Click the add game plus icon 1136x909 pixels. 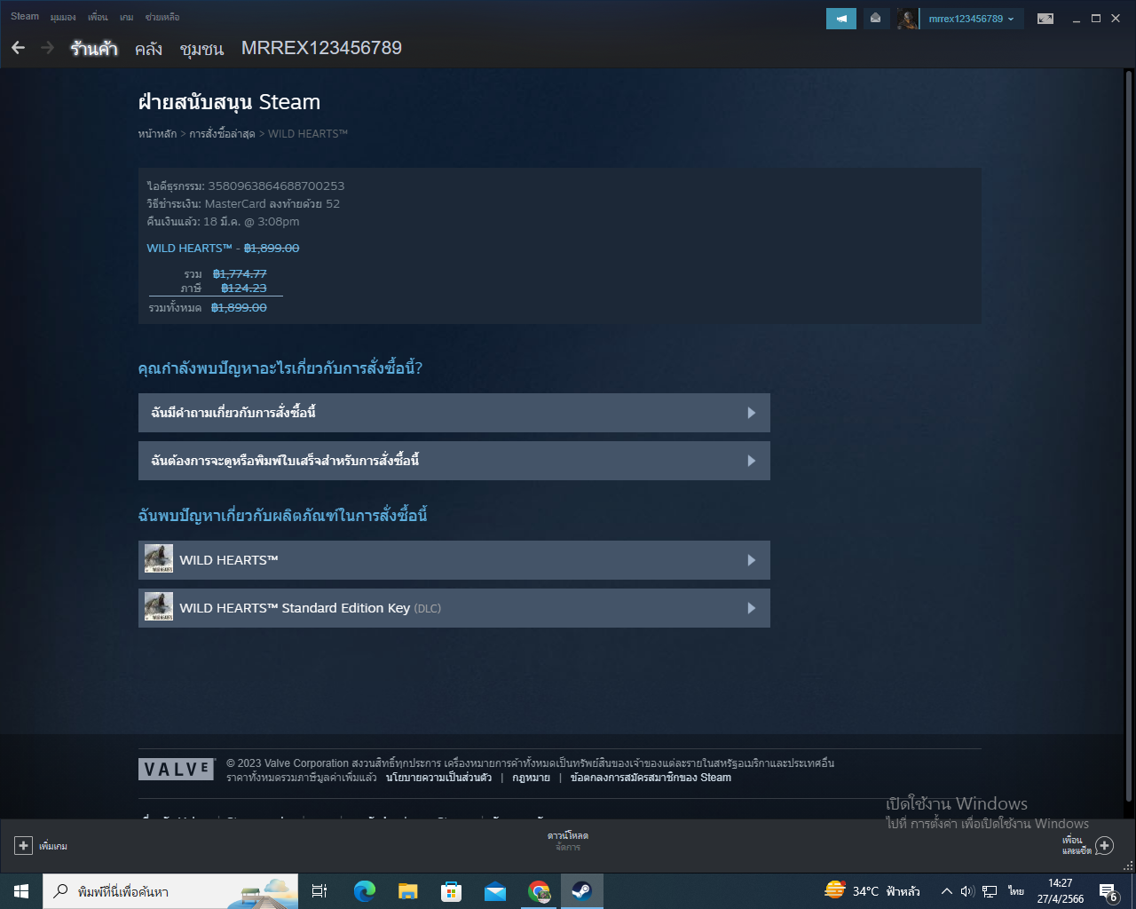(x=24, y=846)
